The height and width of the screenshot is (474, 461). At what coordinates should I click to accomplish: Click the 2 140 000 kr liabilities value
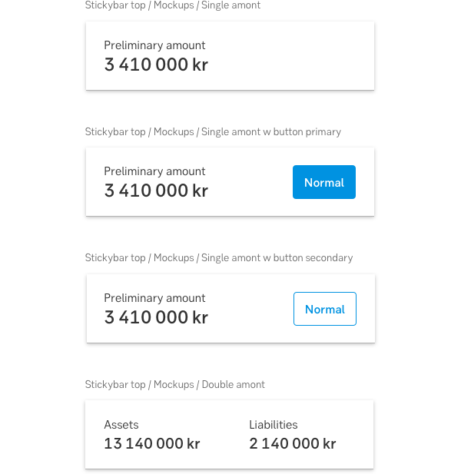click(x=292, y=443)
